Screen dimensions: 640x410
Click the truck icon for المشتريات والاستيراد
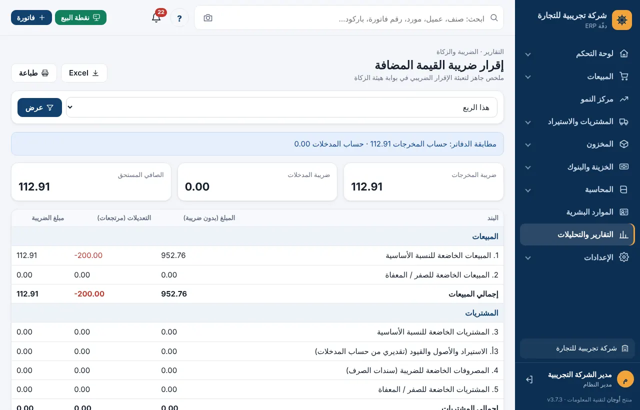coord(623,121)
